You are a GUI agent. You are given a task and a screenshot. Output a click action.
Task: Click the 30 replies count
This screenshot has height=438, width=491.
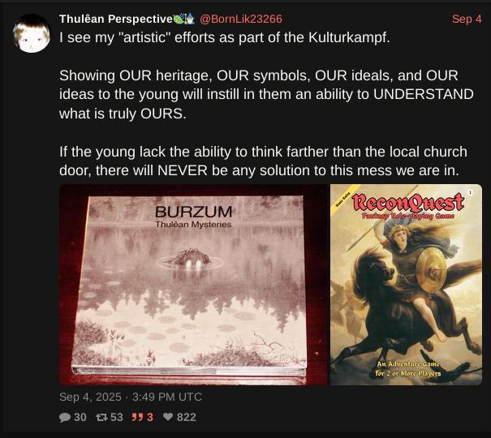coord(80,418)
